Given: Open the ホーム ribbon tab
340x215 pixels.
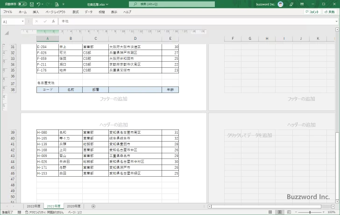Looking at the screenshot, I should (x=22, y=12).
